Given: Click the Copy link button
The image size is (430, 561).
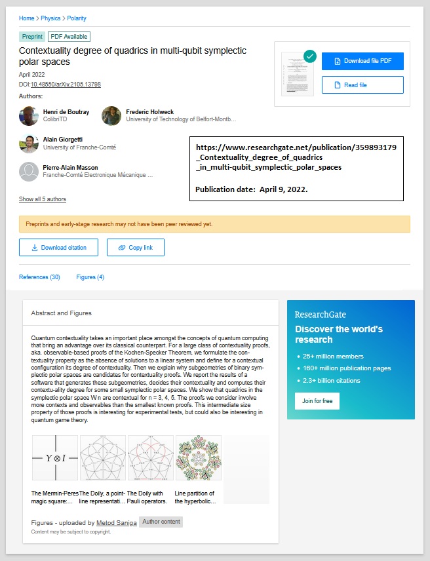Looking at the screenshot, I should tap(135, 248).
